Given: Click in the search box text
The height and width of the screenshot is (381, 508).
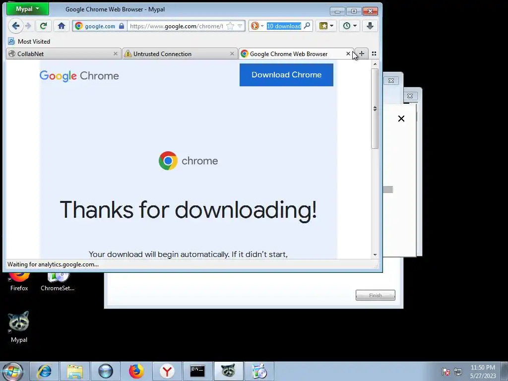Looking at the screenshot, I should click(284, 26).
